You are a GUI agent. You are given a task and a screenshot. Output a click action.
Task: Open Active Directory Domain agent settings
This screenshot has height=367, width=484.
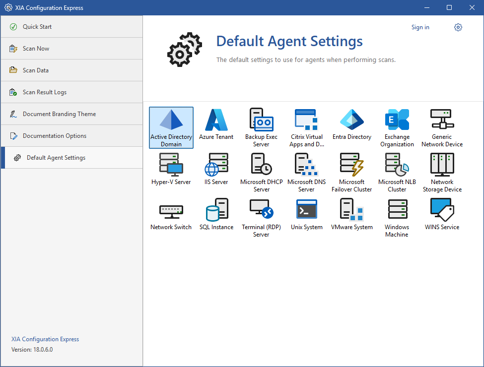(171, 127)
